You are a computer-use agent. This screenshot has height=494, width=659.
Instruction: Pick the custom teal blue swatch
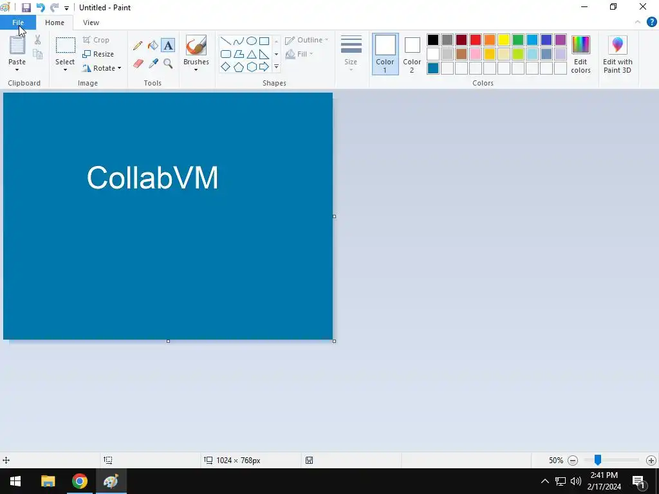coord(433,68)
